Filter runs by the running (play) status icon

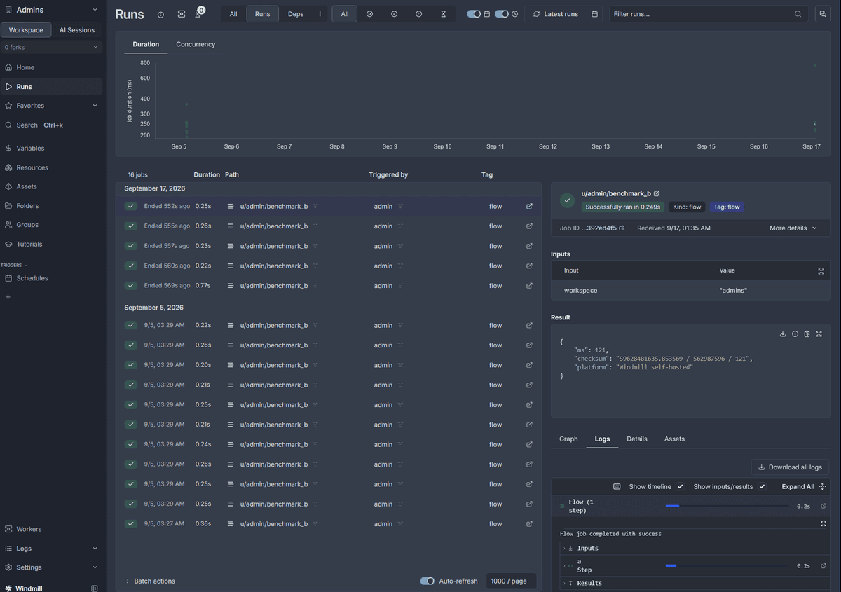point(369,14)
